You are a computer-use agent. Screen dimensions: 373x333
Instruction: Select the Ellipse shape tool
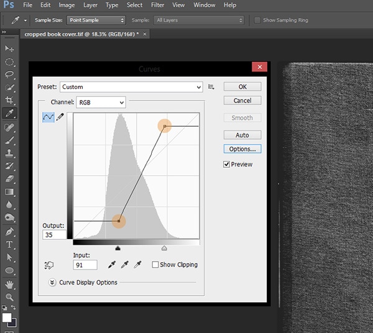point(9,270)
